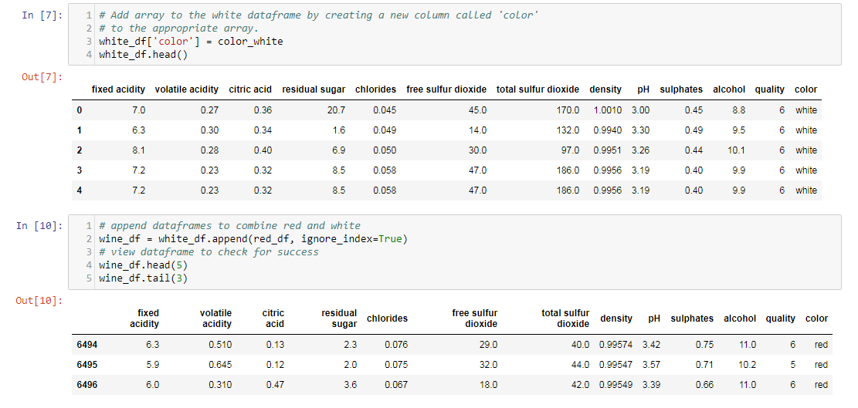Image resolution: width=858 pixels, height=408 pixels.
Task: Click the white_df.head() code line
Action: pyautogui.click(x=144, y=55)
